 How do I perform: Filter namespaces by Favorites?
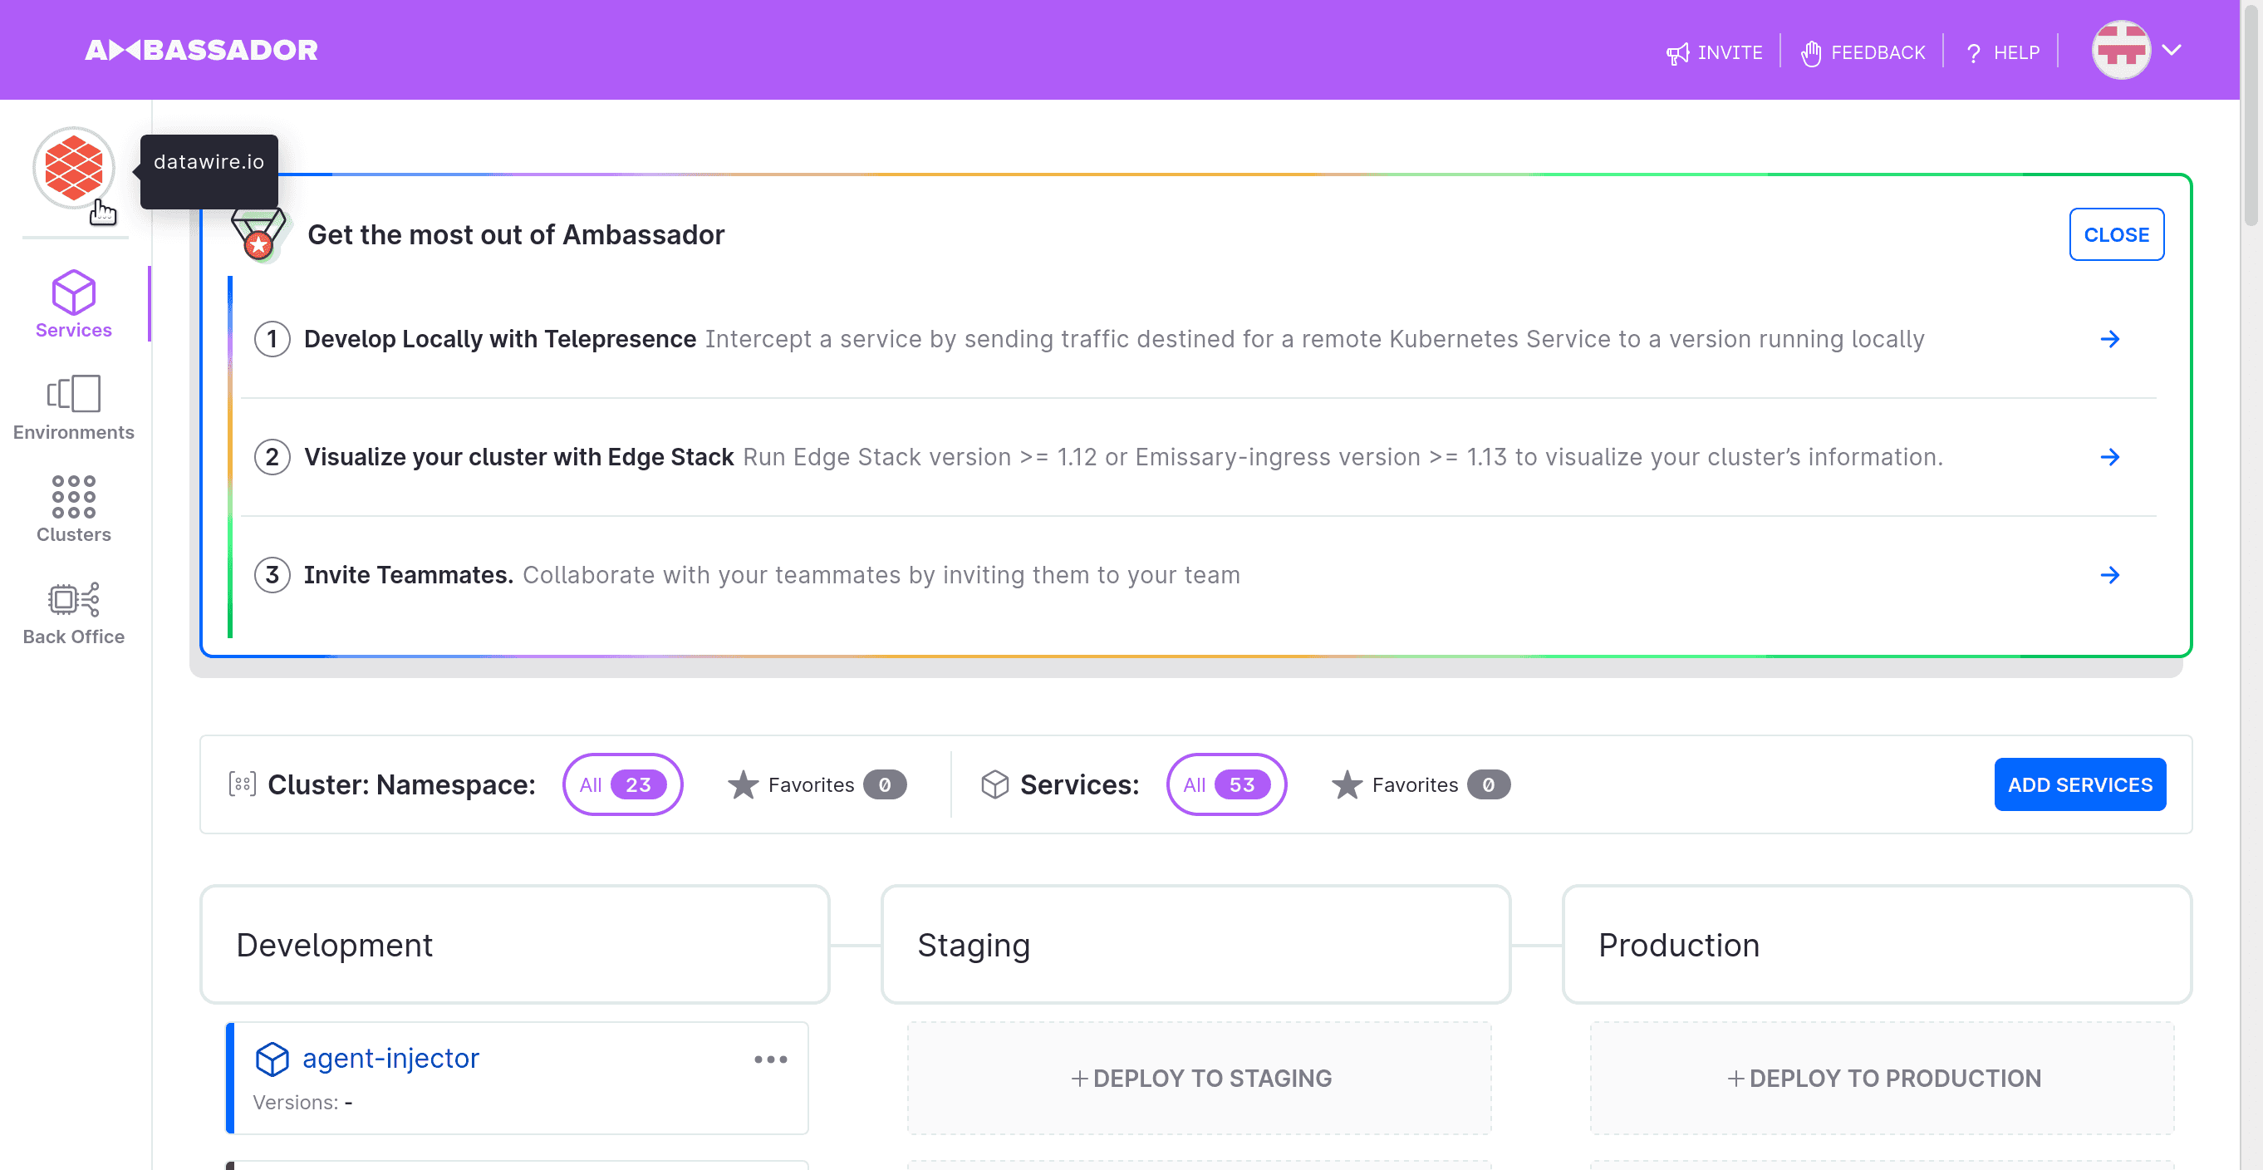pos(816,784)
